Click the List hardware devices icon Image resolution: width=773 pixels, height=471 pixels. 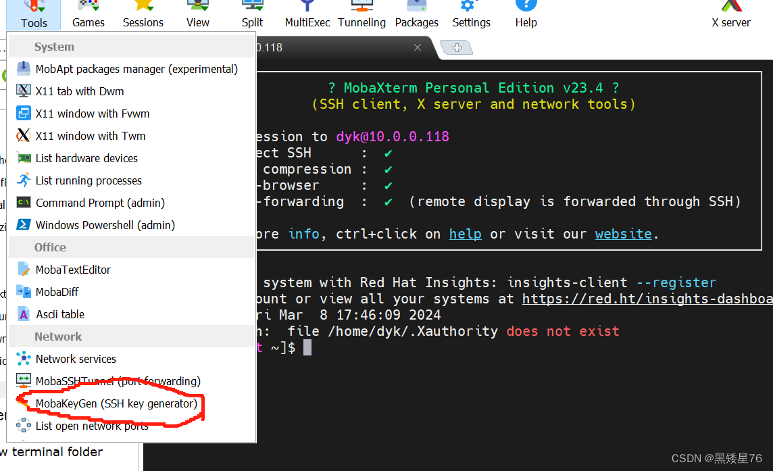(x=24, y=158)
